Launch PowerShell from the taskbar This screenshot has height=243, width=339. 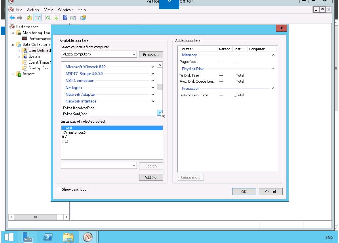pyautogui.click(x=48, y=237)
